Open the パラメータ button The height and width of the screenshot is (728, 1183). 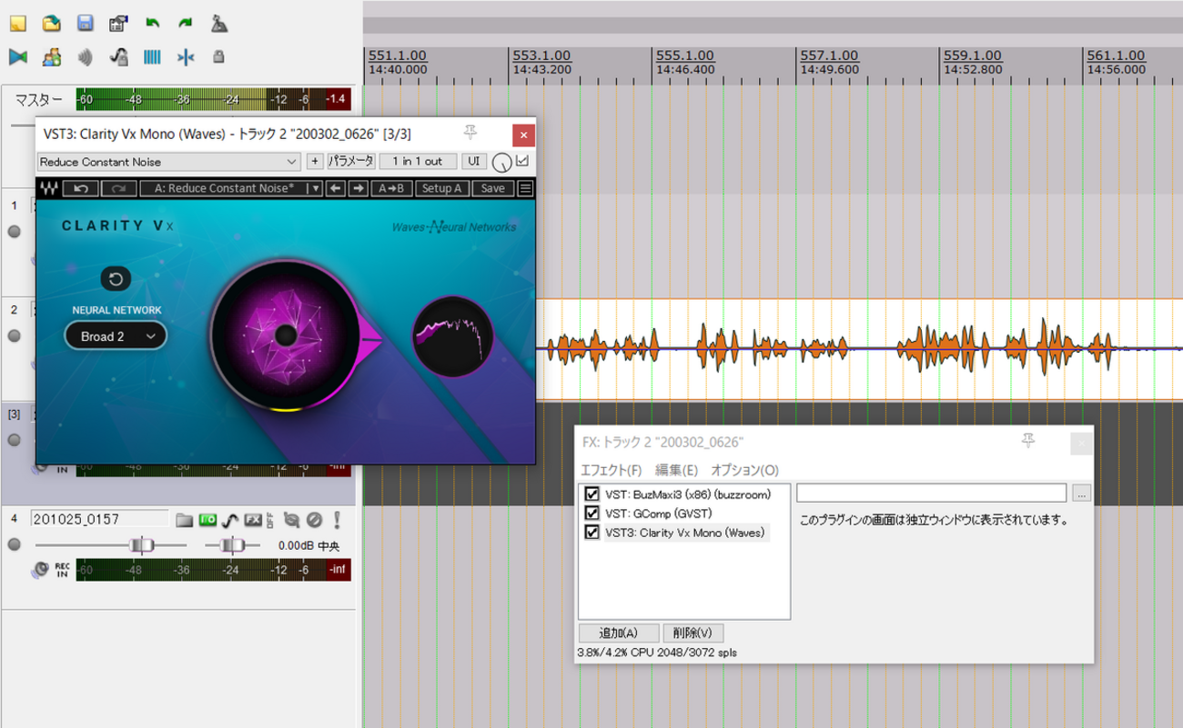coord(350,161)
